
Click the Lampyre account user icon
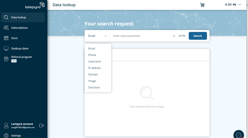[6, 125]
